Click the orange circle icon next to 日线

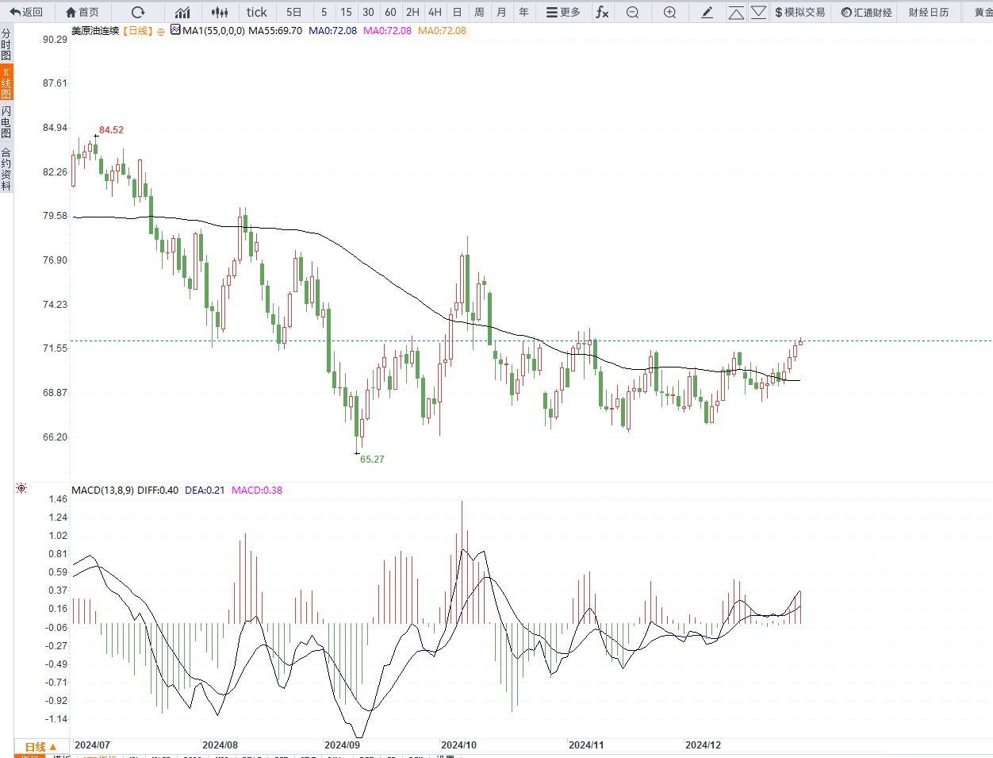tap(161, 32)
